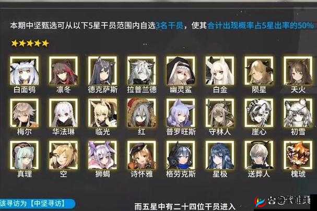
Task: Select 真理 operator portrait
Action: (x=24, y=155)
